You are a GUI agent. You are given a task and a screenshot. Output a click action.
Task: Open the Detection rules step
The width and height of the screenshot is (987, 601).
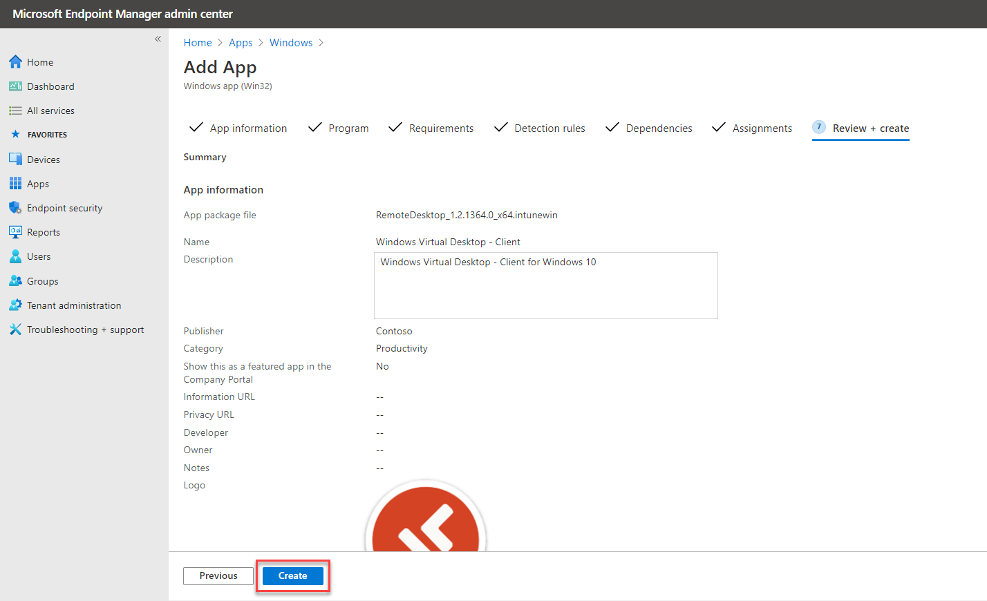[x=549, y=128]
